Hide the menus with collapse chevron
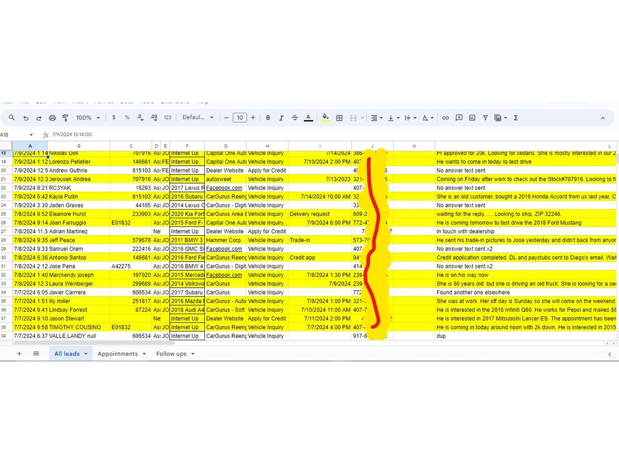Screen dimensions: 619x464 coord(602,118)
